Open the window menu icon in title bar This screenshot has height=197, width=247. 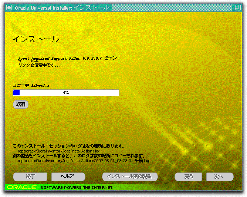[x=9, y=8]
